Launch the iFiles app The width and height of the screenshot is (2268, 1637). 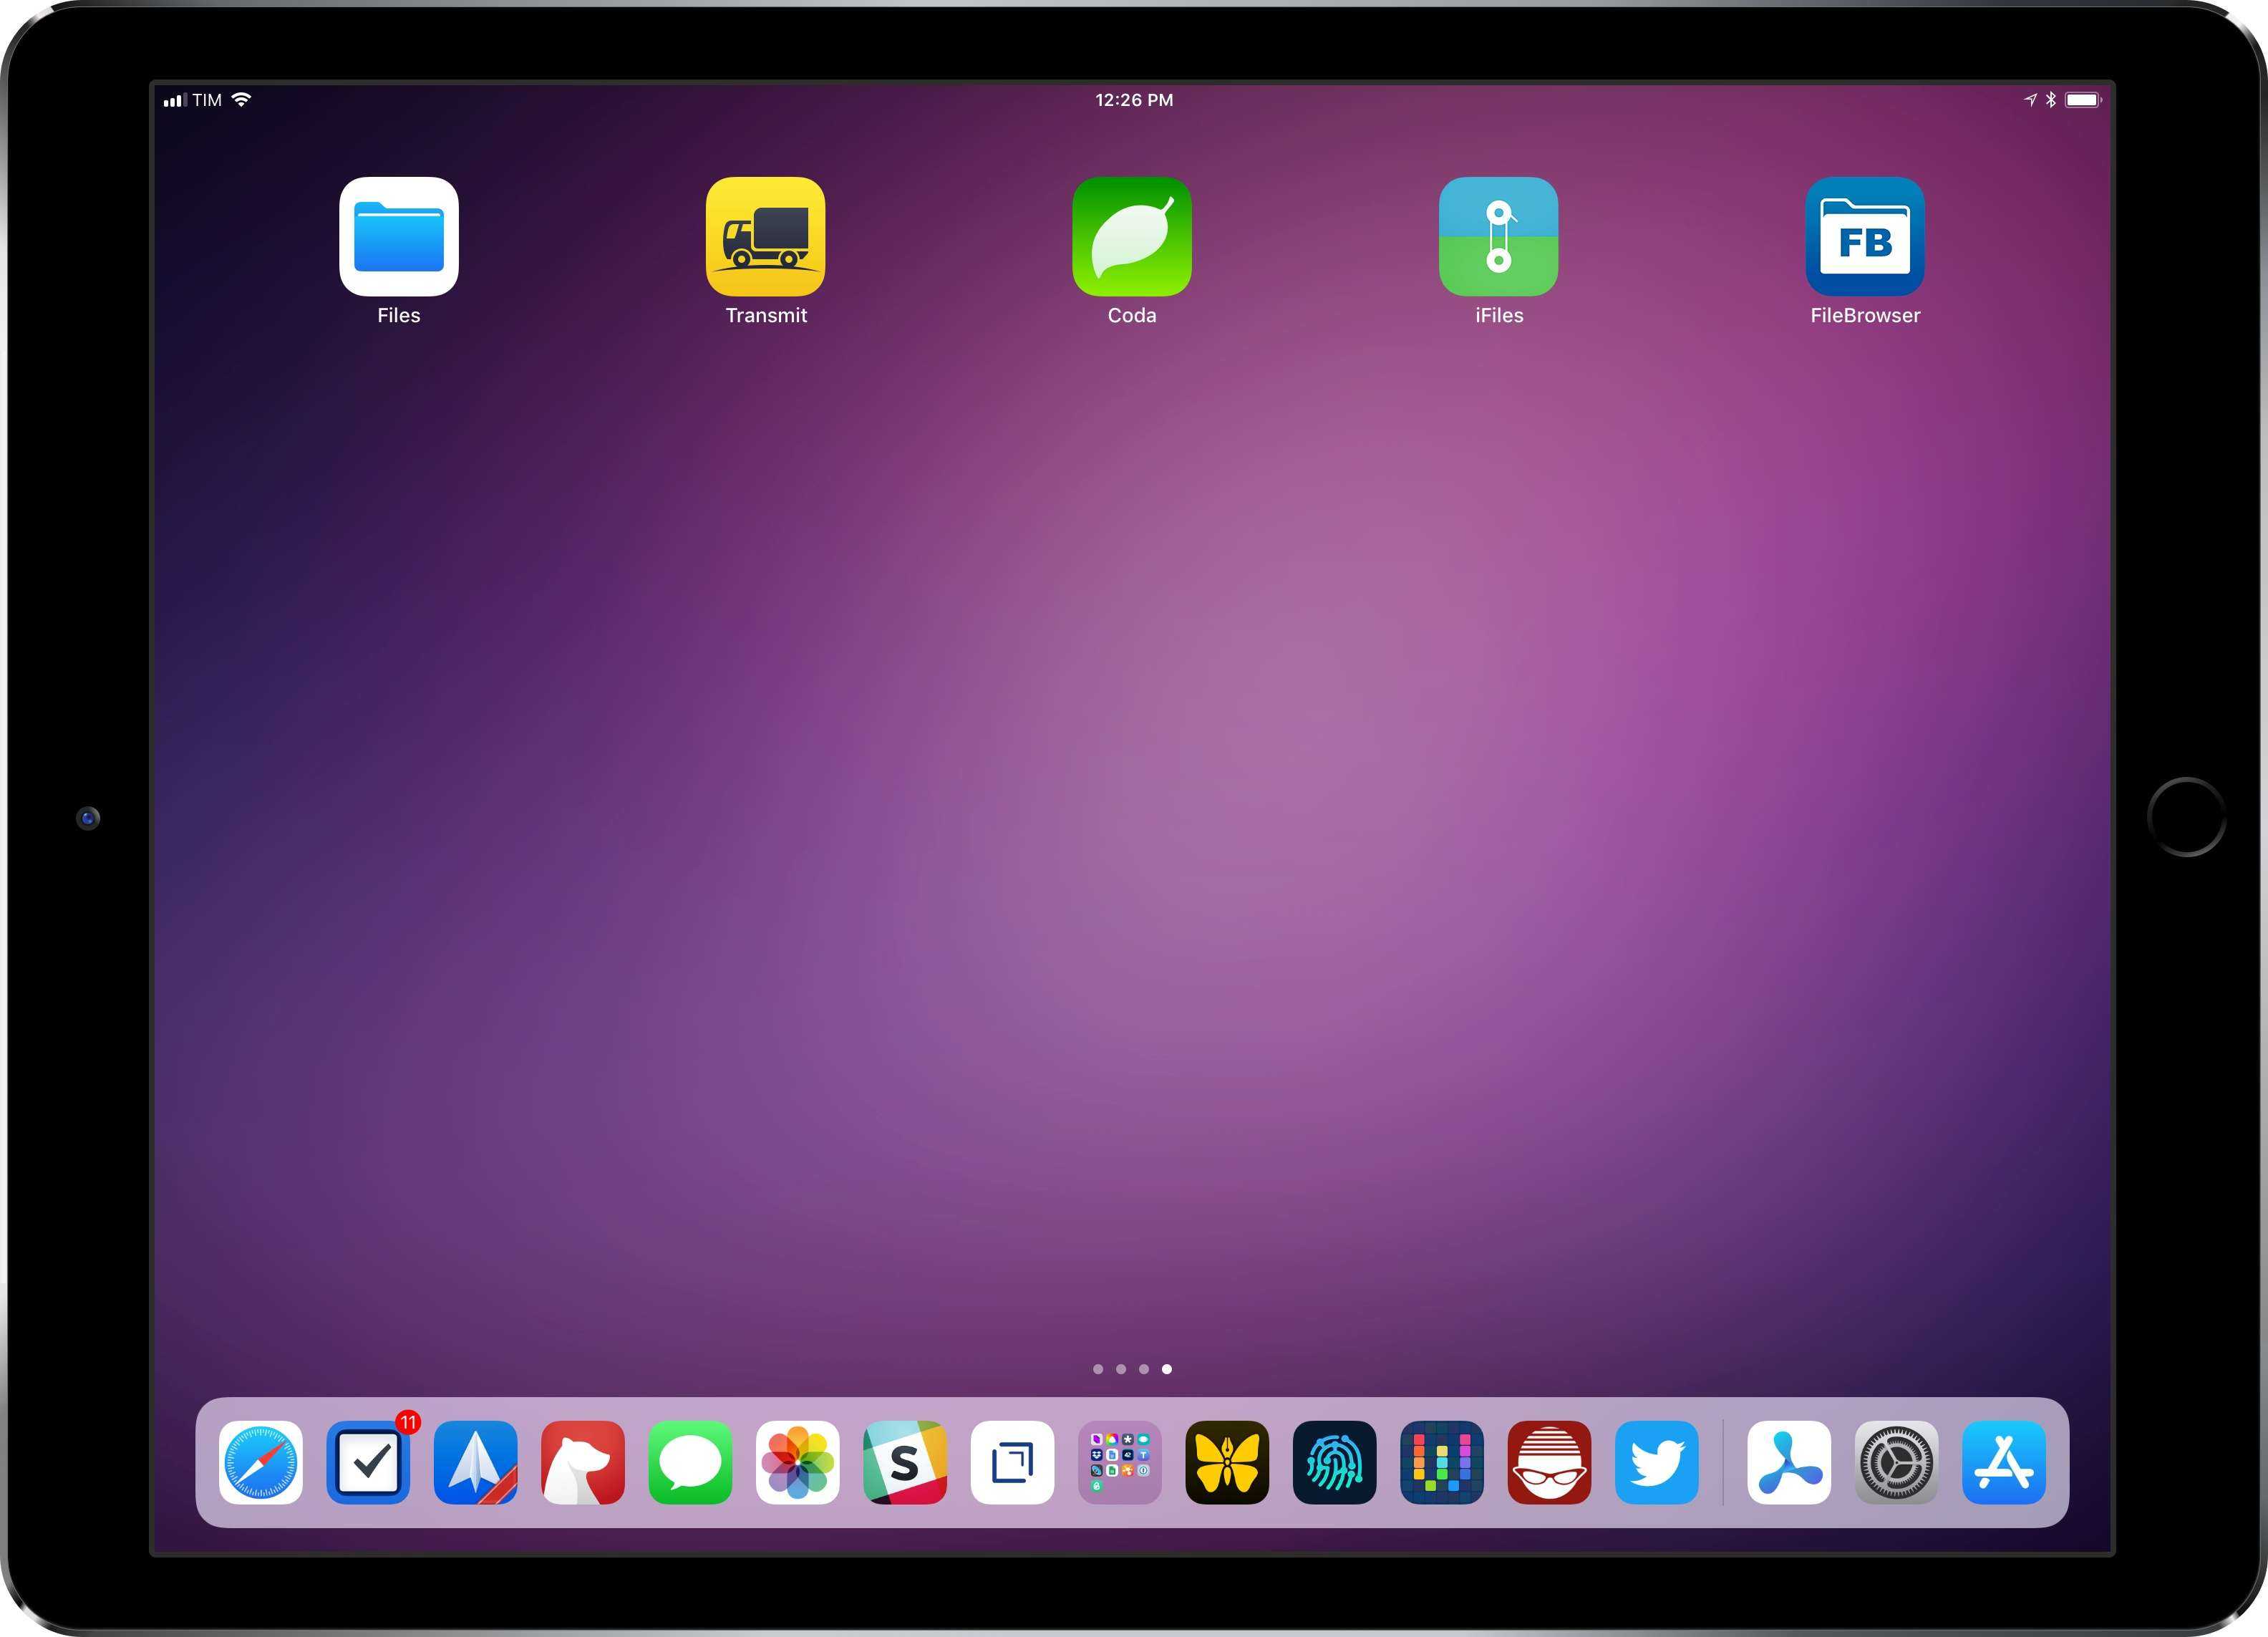(x=1498, y=237)
